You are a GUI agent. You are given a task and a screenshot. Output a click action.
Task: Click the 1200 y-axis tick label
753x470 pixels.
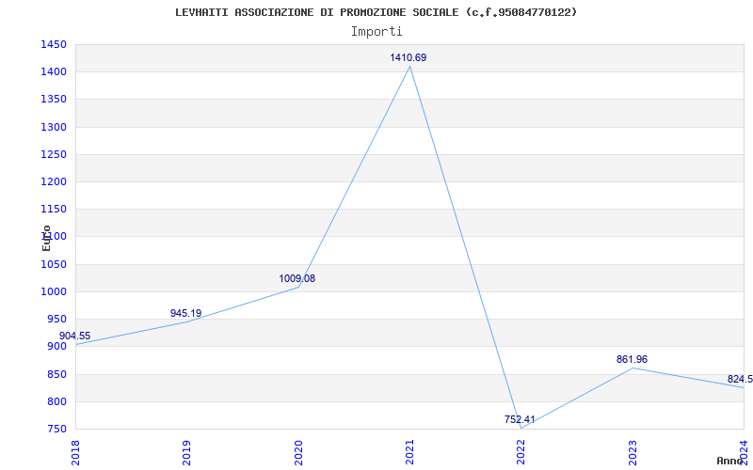click(54, 181)
